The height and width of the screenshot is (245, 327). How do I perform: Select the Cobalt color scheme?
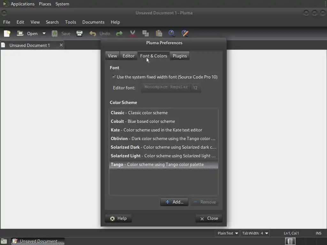point(163,121)
